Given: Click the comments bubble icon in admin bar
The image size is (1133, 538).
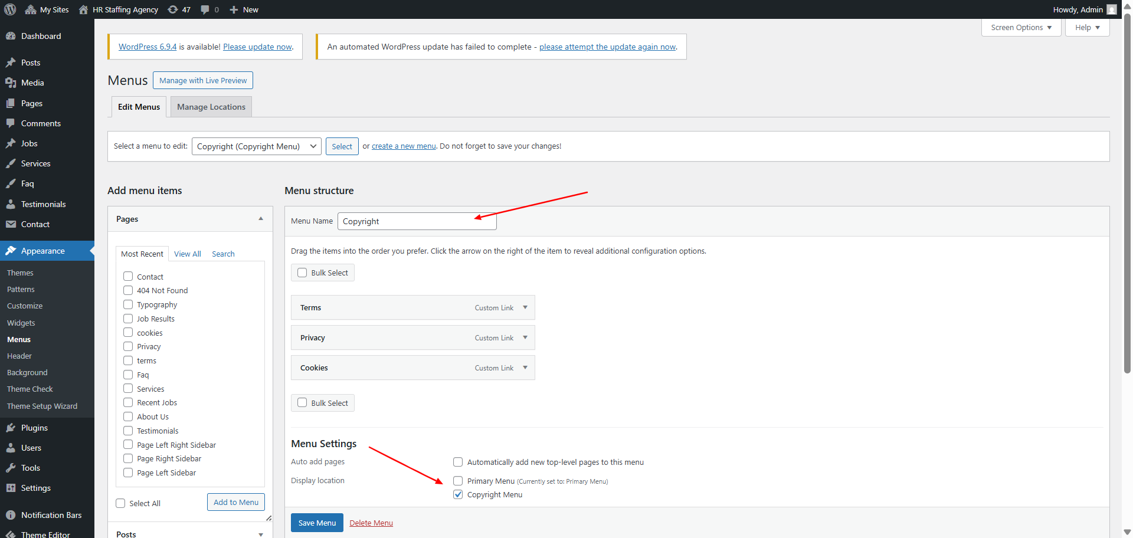Looking at the screenshot, I should 205,9.
